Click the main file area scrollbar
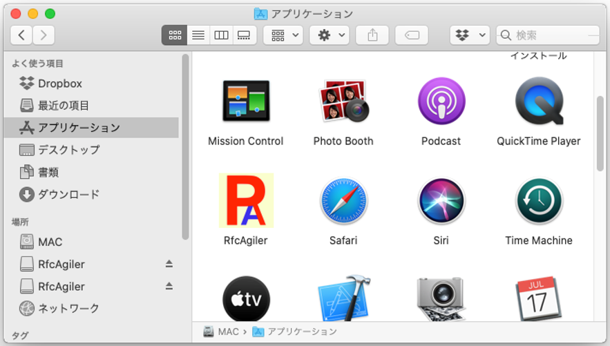Screen dimensions: 610x346 [x=600, y=133]
